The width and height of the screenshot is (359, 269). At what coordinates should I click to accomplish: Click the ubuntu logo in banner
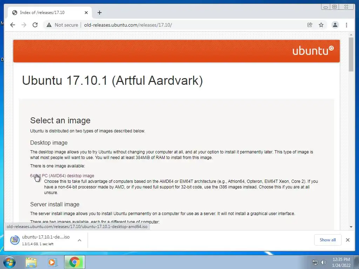click(313, 50)
